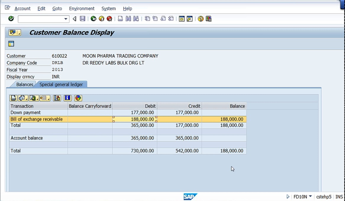345x201 pixels.
Task: Click the Transaction column header
Action: (38, 106)
